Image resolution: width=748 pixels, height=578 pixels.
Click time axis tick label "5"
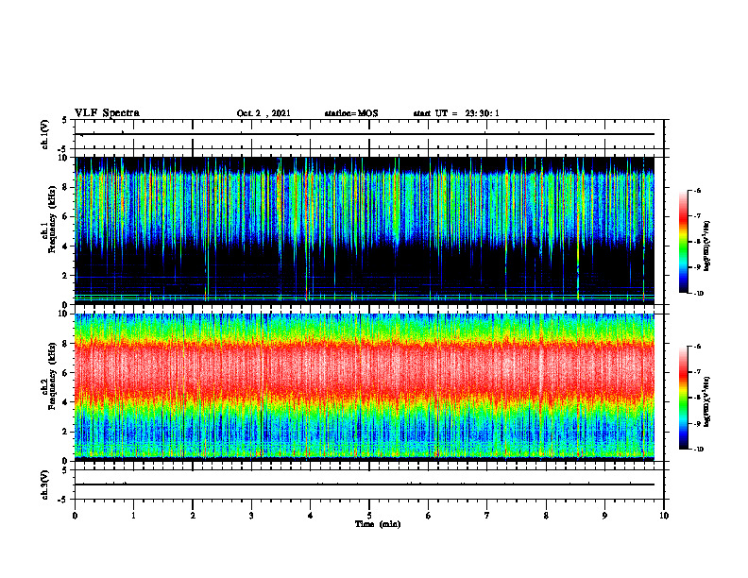point(369,516)
